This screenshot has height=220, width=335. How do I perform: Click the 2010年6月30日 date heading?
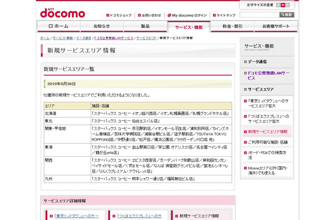pos(62,84)
